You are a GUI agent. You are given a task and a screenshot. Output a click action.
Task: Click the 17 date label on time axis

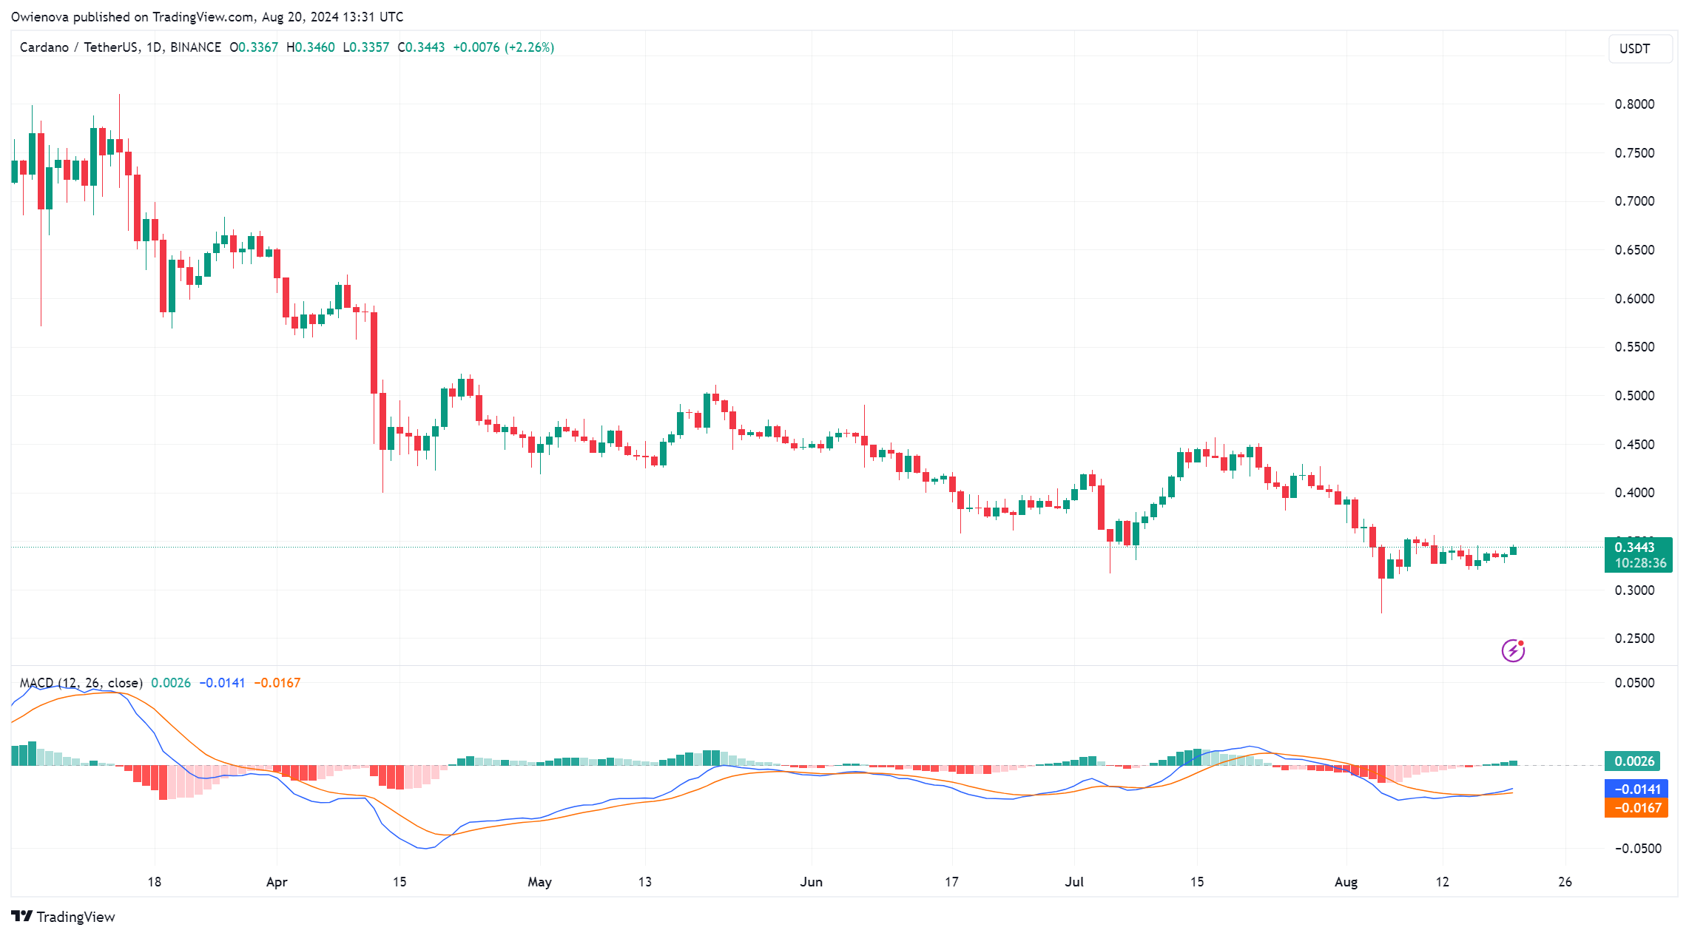coord(951,882)
